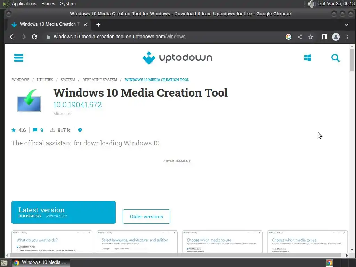This screenshot has width=356, height=267.
Task: Open a new browser tab
Action: coord(98,25)
